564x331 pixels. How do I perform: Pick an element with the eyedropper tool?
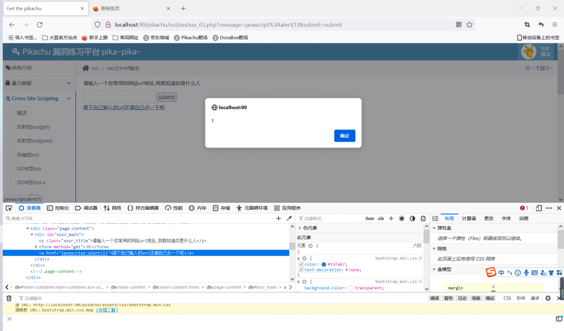[289, 219]
